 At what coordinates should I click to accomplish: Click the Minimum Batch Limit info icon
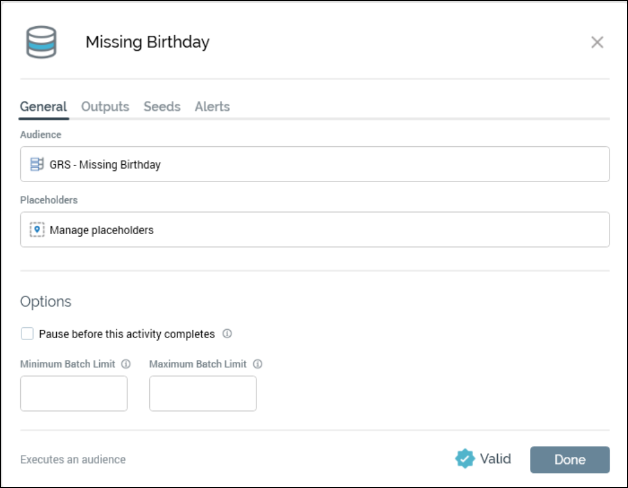[125, 364]
